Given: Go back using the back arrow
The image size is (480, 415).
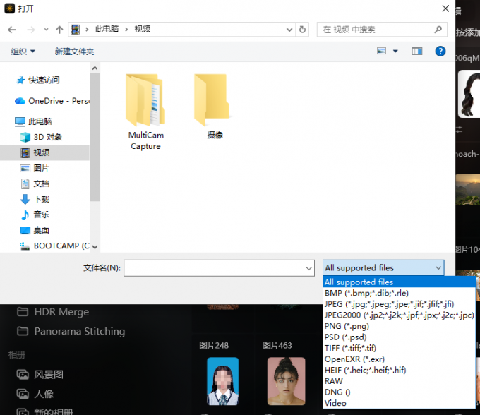Looking at the screenshot, I should point(11,30).
